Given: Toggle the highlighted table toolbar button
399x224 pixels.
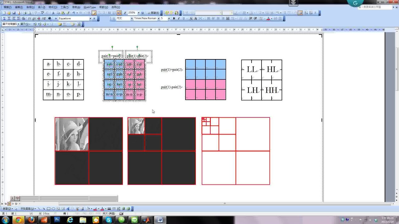Looking at the screenshot, I should 300,13.
